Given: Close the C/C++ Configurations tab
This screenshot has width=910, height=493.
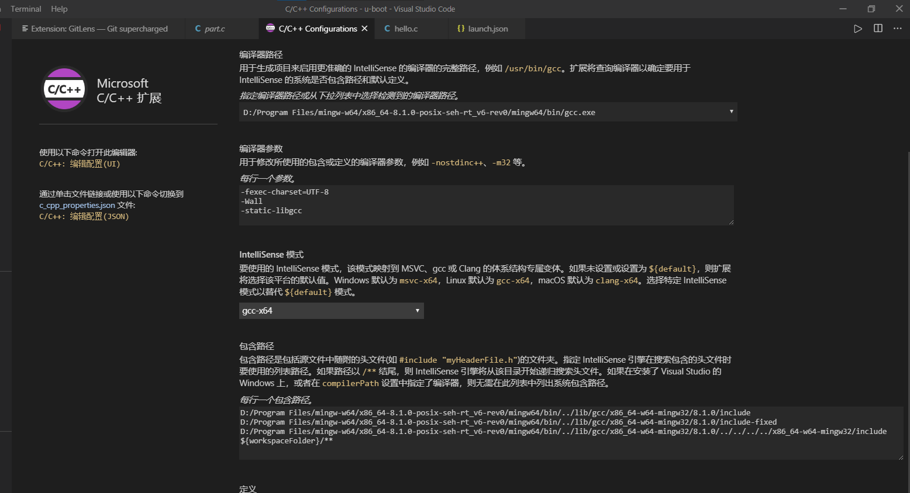Looking at the screenshot, I should click(x=364, y=29).
